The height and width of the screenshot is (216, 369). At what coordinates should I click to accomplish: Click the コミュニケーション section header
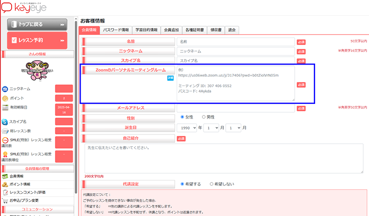click(38, 209)
